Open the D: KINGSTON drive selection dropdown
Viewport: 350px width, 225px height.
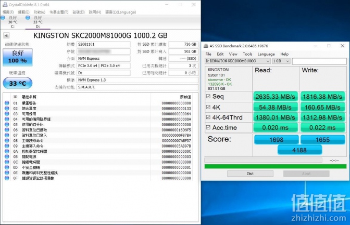click(x=238, y=61)
